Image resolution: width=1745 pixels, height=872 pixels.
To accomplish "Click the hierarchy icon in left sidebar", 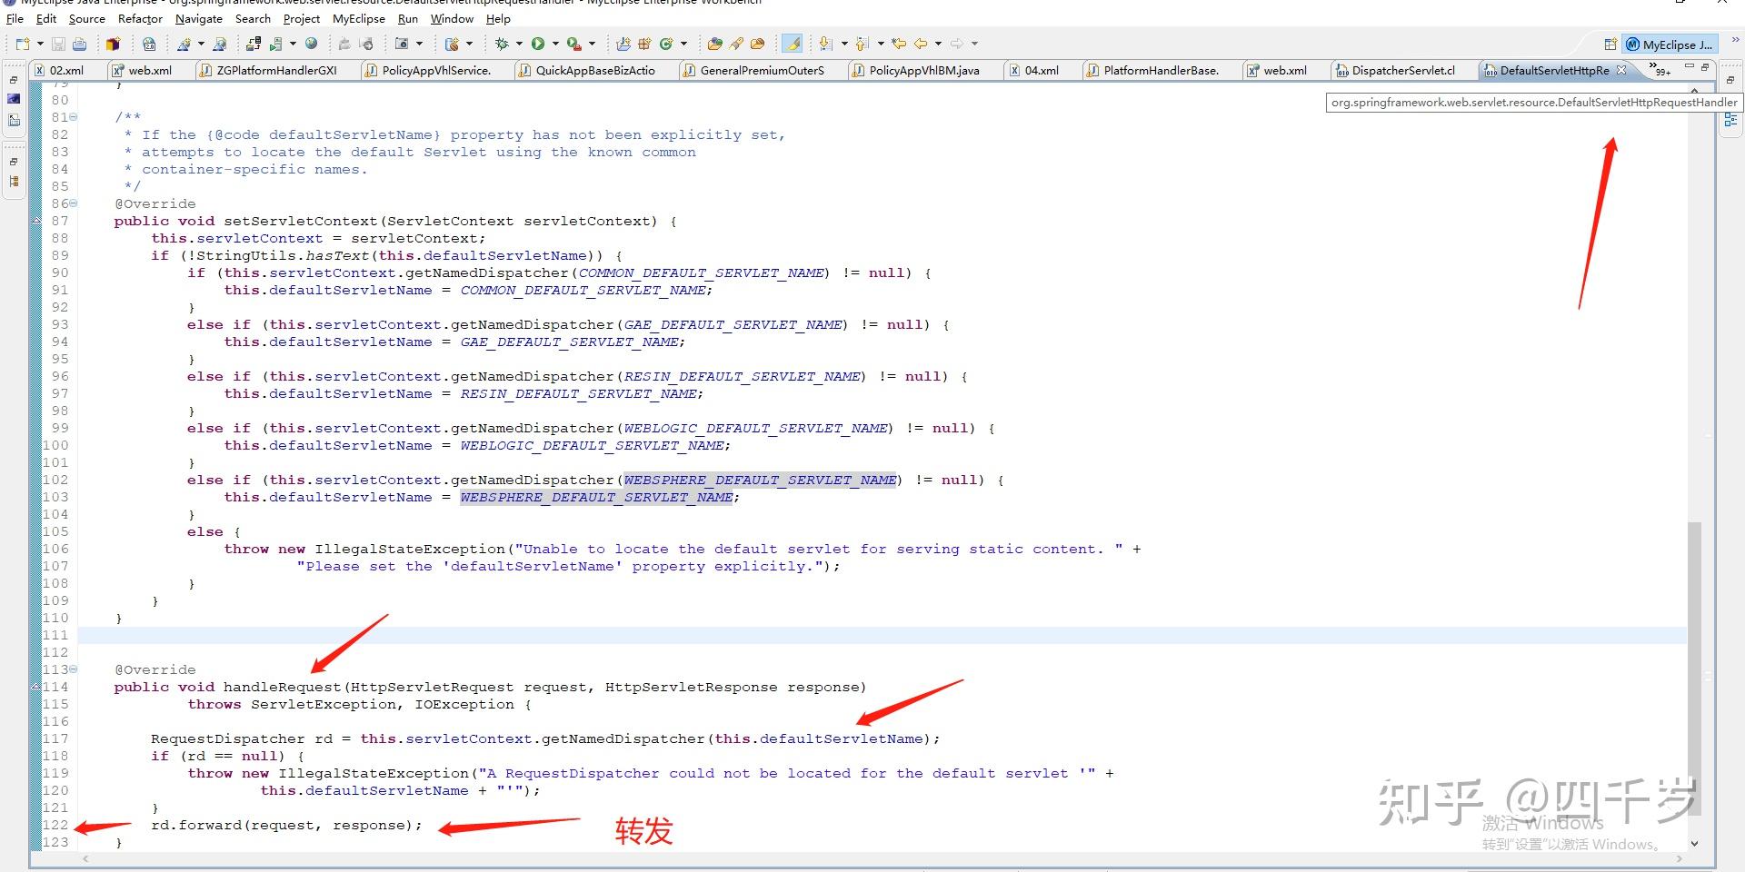I will click(x=14, y=182).
